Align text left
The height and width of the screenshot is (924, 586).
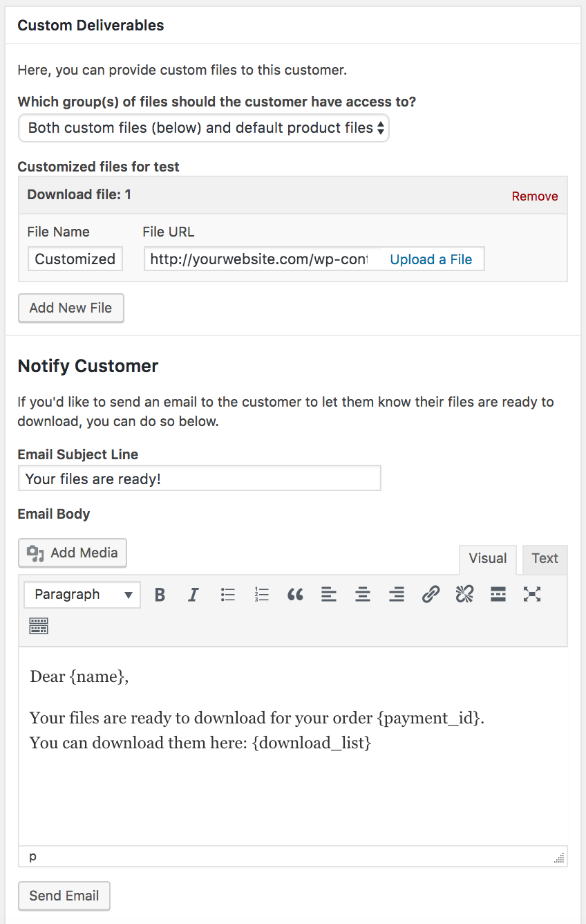point(329,595)
